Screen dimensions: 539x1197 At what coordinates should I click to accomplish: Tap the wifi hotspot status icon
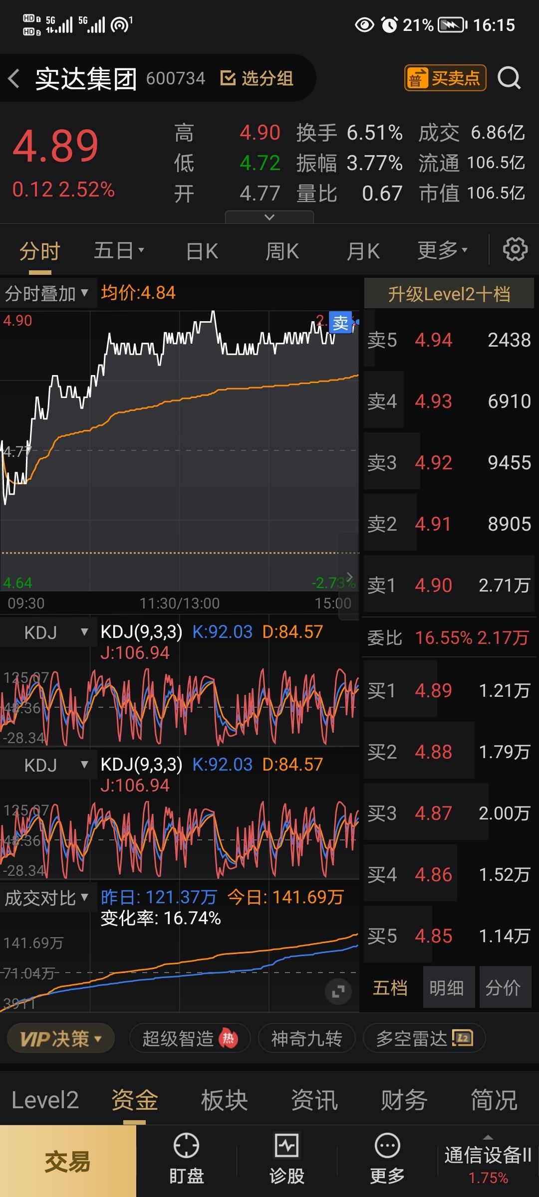(x=121, y=24)
